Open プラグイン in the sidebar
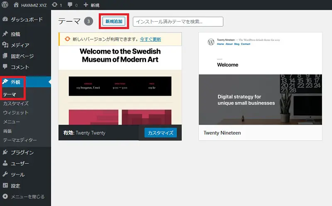This screenshot has height=206, width=332. click(x=22, y=152)
